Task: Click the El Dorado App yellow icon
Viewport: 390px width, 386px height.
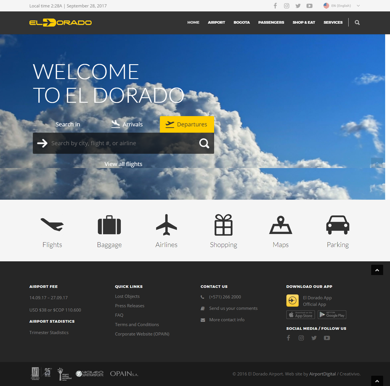Action: click(292, 301)
